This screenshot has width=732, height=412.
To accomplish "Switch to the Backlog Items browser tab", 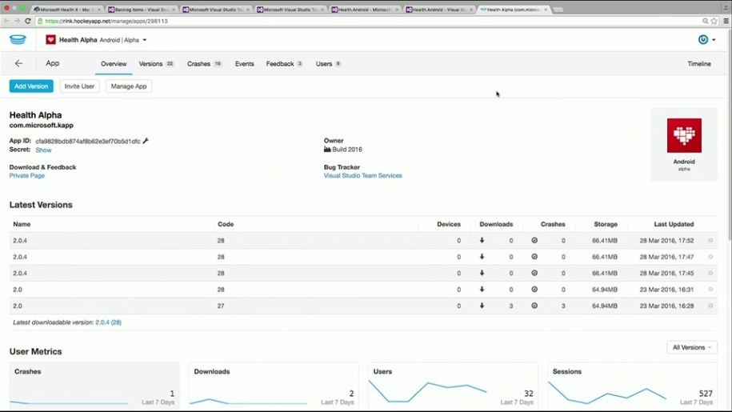I will (141, 10).
